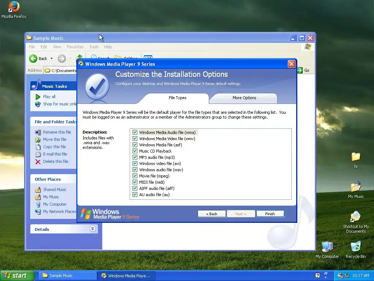Click Play all icon in Music Tasks
The height and width of the screenshot is (281, 374).
38,97
